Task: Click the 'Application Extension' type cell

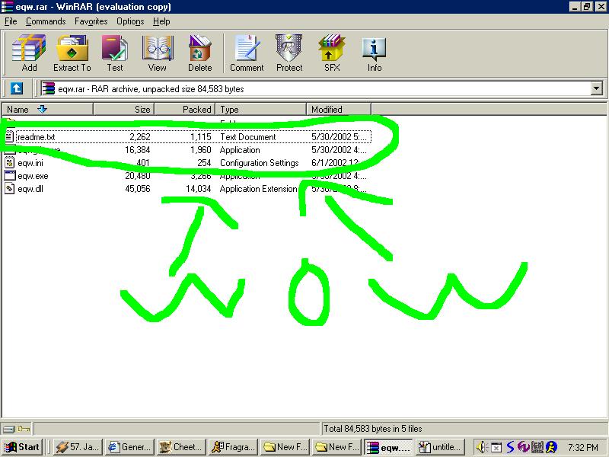Action: [x=258, y=189]
